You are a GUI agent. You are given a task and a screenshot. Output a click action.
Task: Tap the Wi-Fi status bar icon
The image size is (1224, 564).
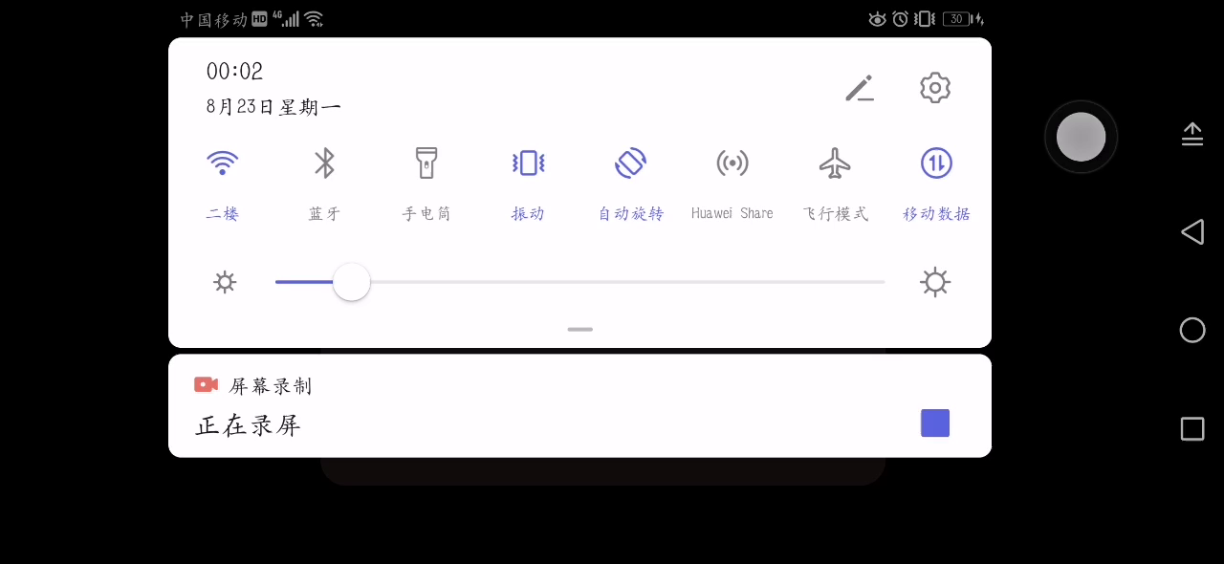tap(314, 19)
